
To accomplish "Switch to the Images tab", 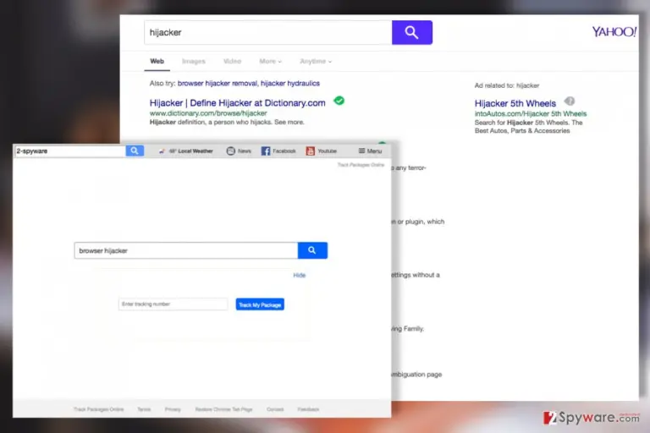I will (x=194, y=62).
